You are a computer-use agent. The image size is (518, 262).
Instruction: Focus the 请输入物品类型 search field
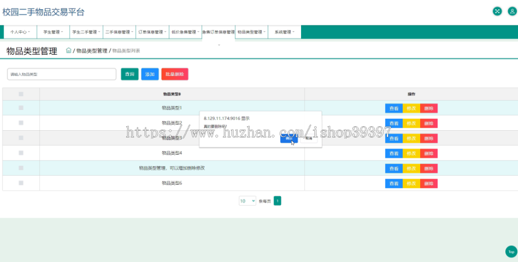(62, 74)
